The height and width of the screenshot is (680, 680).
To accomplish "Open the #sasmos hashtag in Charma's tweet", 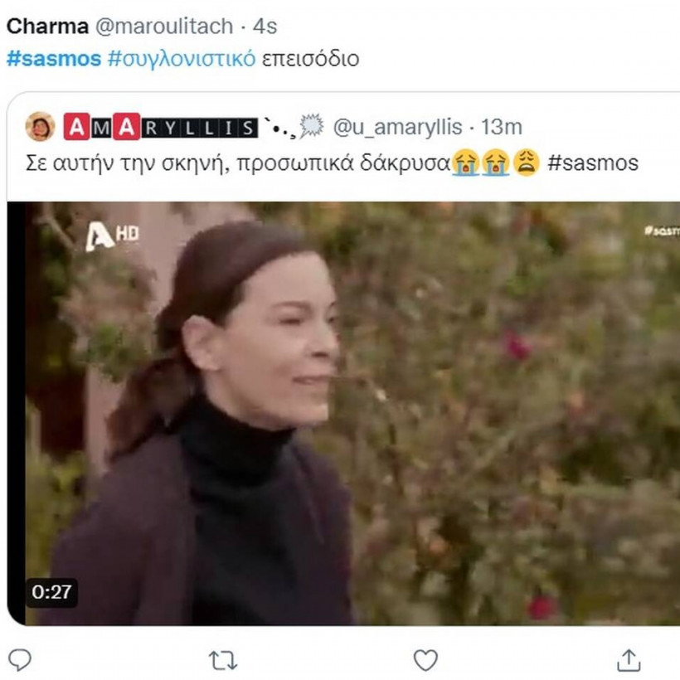I will click(53, 60).
